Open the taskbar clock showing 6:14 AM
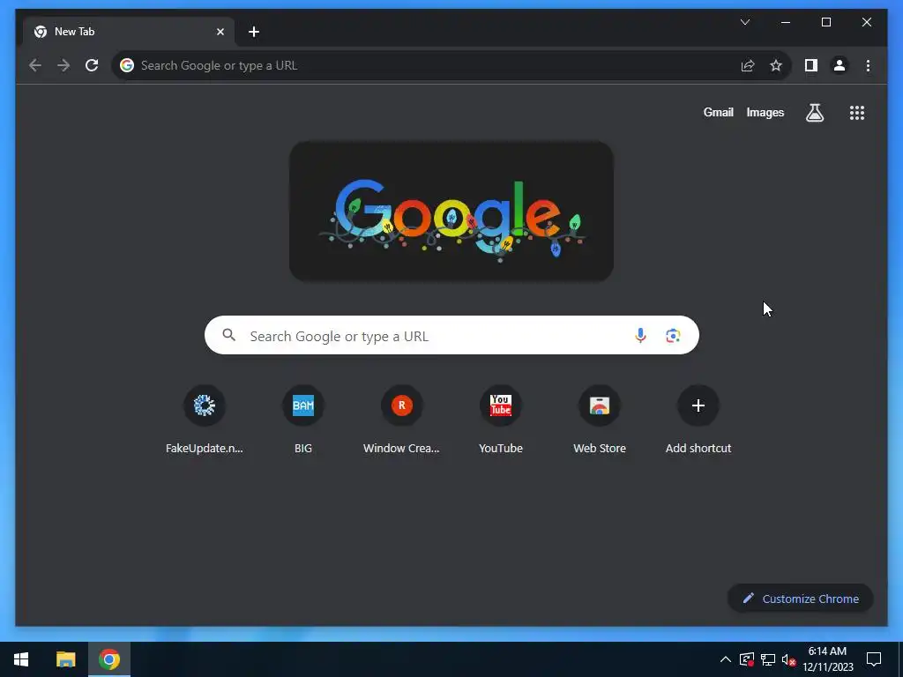 (827, 659)
